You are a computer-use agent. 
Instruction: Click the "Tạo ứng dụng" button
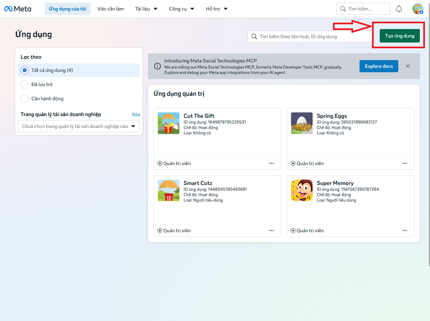[400, 36]
